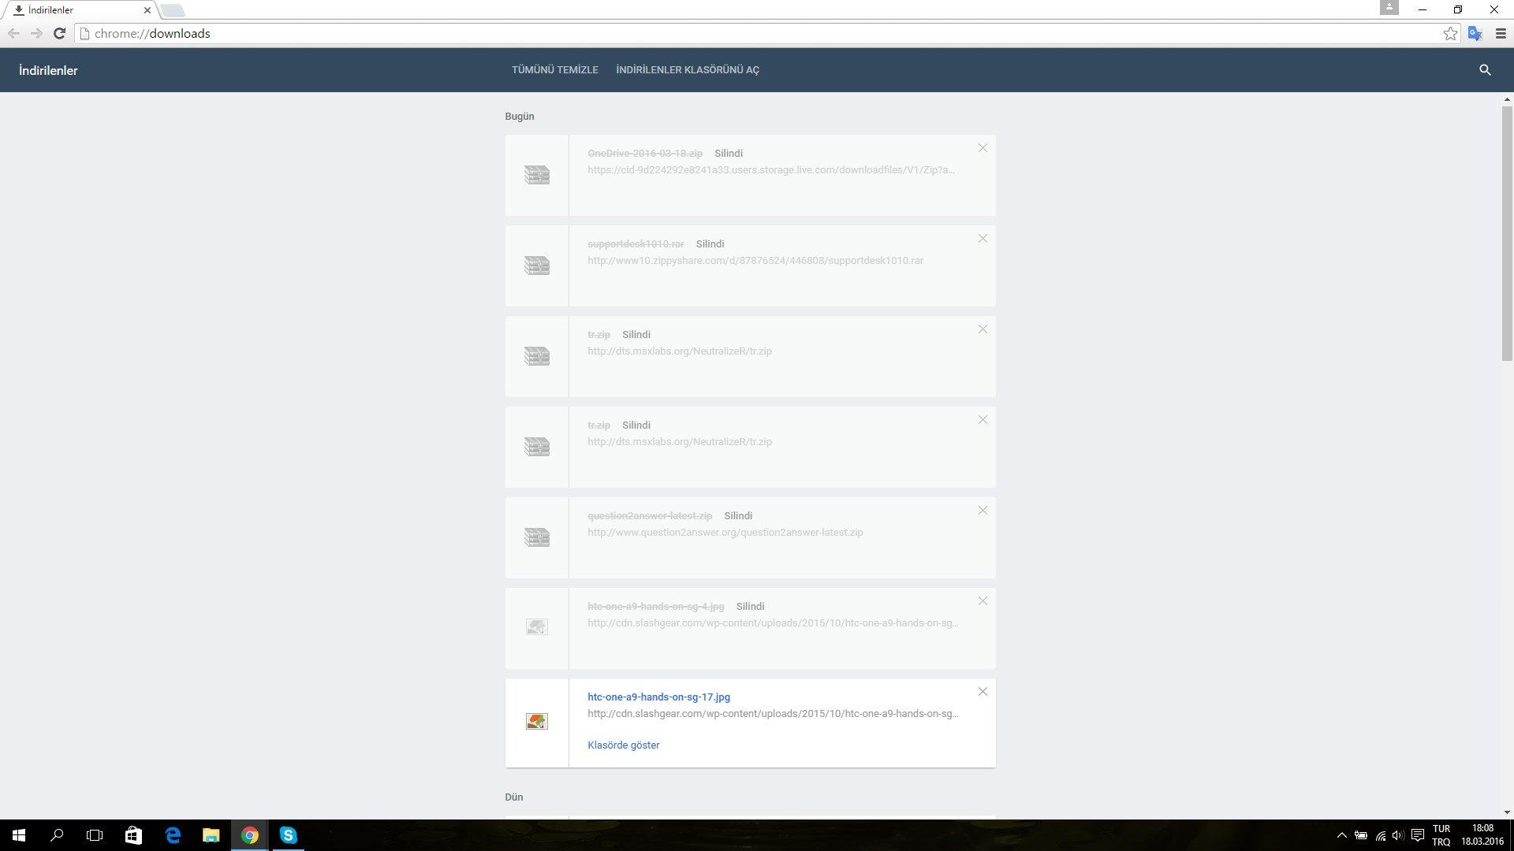1514x851 pixels.
Task: Remove supportdesk1010.rar entry from list
Action: (x=983, y=239)
